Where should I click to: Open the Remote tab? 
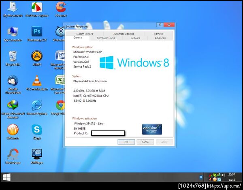158,34
